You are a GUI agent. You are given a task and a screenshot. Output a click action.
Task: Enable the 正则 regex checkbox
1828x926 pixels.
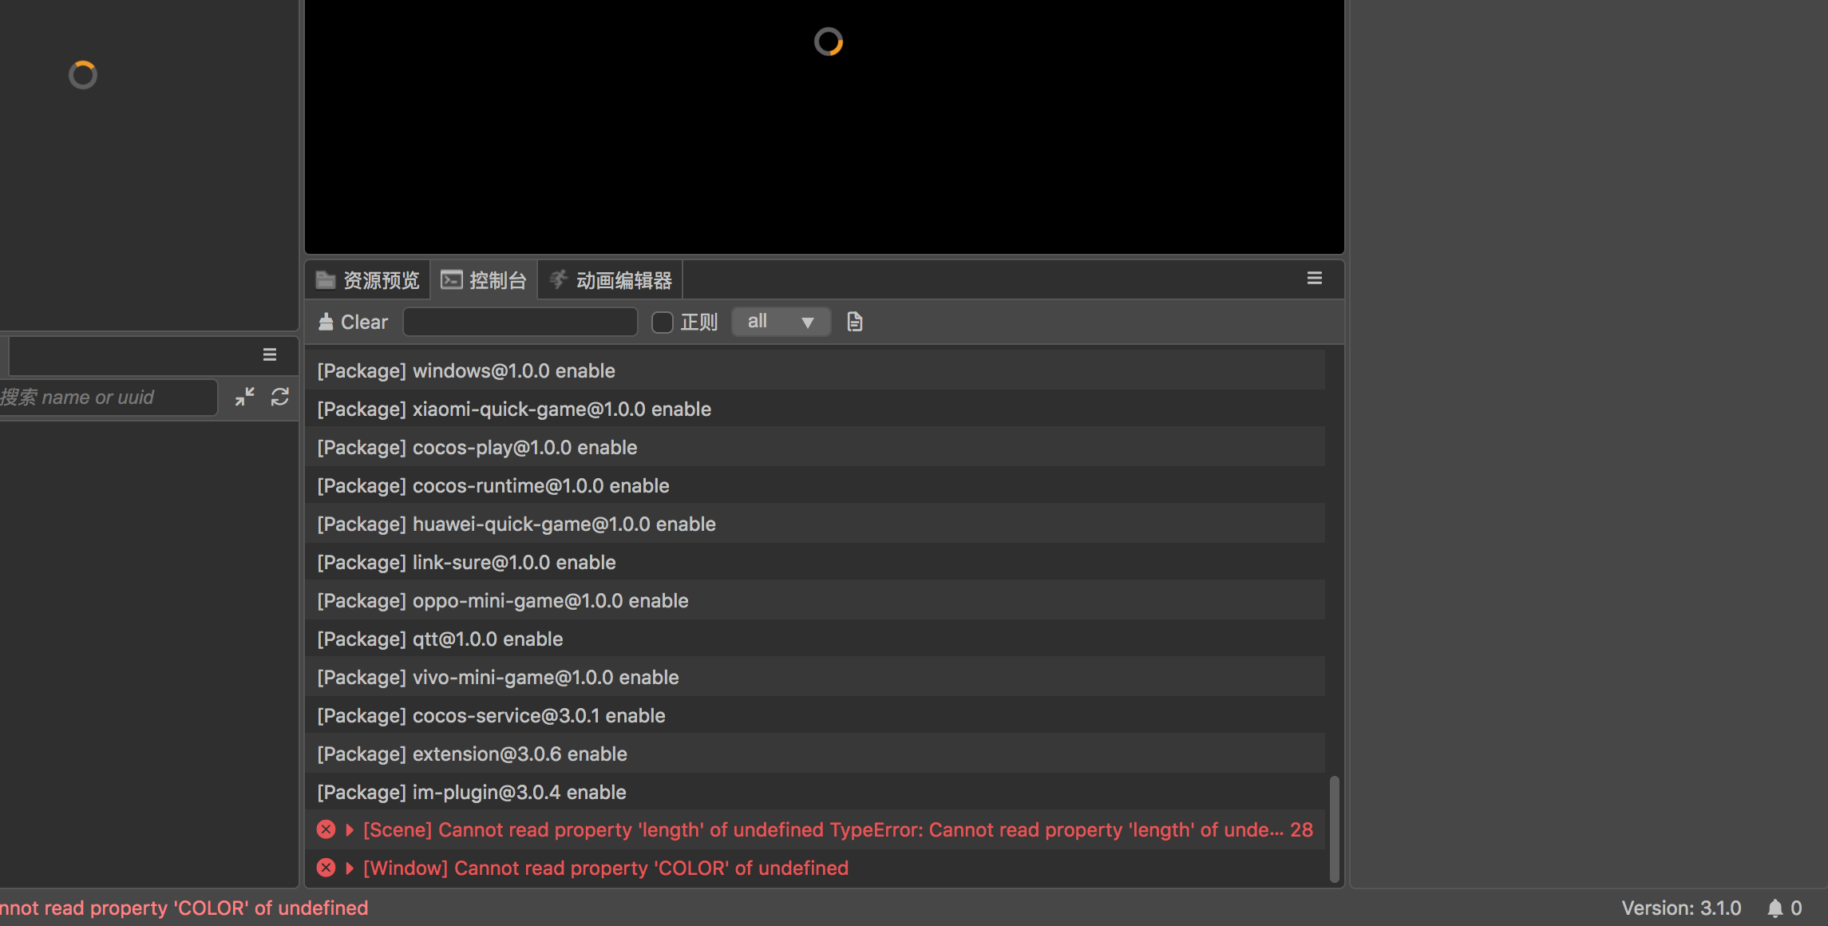663,323
